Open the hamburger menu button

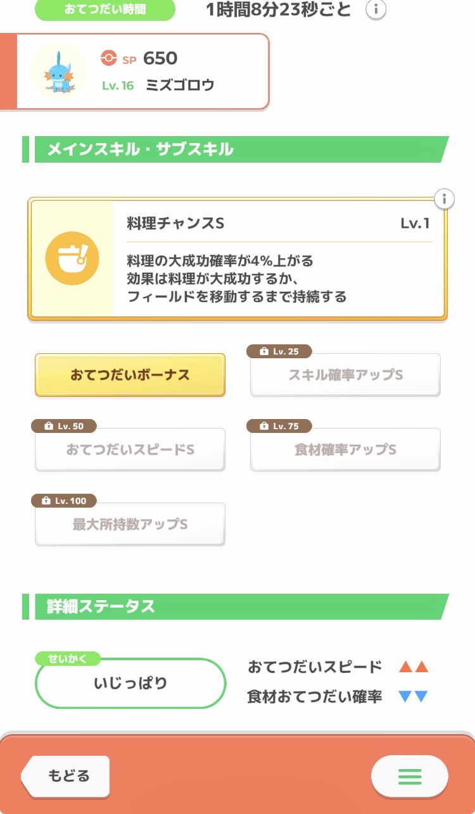[x=409, y=776]
